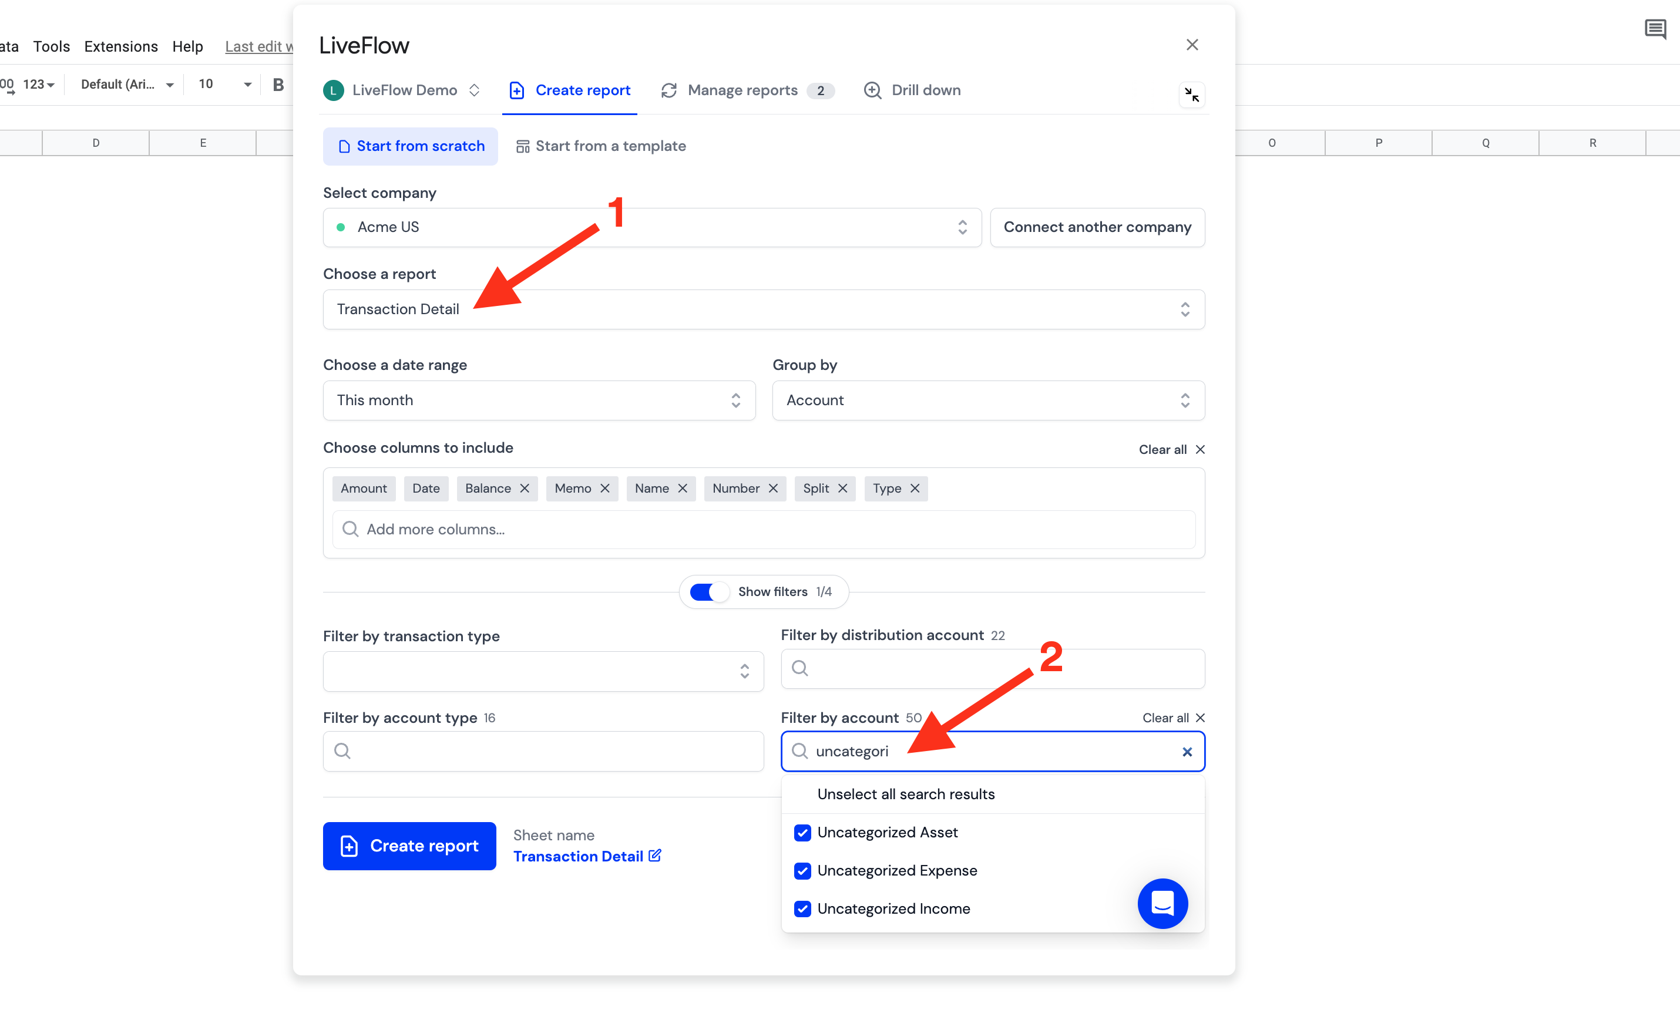
Task: Switch to the Create report tab
Action: tap(570, 90)
